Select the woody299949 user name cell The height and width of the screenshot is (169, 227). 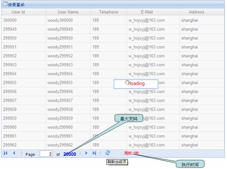[x=60, y=29]
